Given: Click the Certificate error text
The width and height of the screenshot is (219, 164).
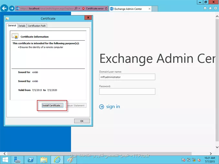Looking at the screenshot, I should tap(95, 8).
